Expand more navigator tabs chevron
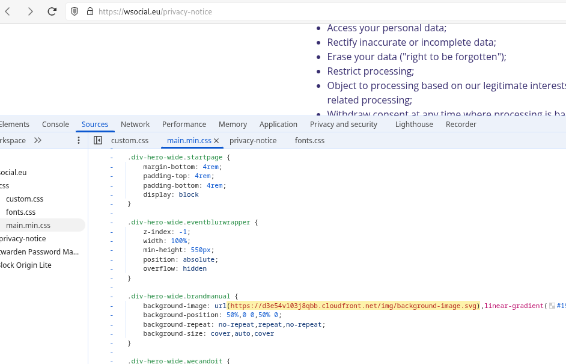Image resolution: width=566 pixels, height=364 pixels. 38,140
